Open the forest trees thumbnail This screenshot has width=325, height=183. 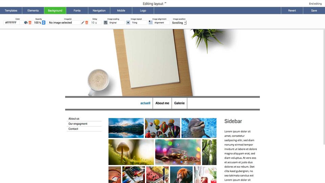(209, 152)
